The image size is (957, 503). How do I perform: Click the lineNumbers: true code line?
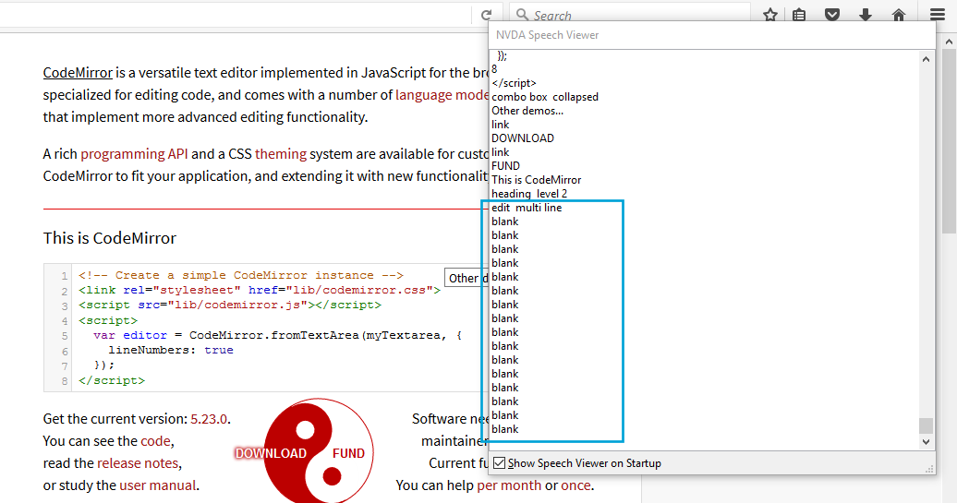171,350
